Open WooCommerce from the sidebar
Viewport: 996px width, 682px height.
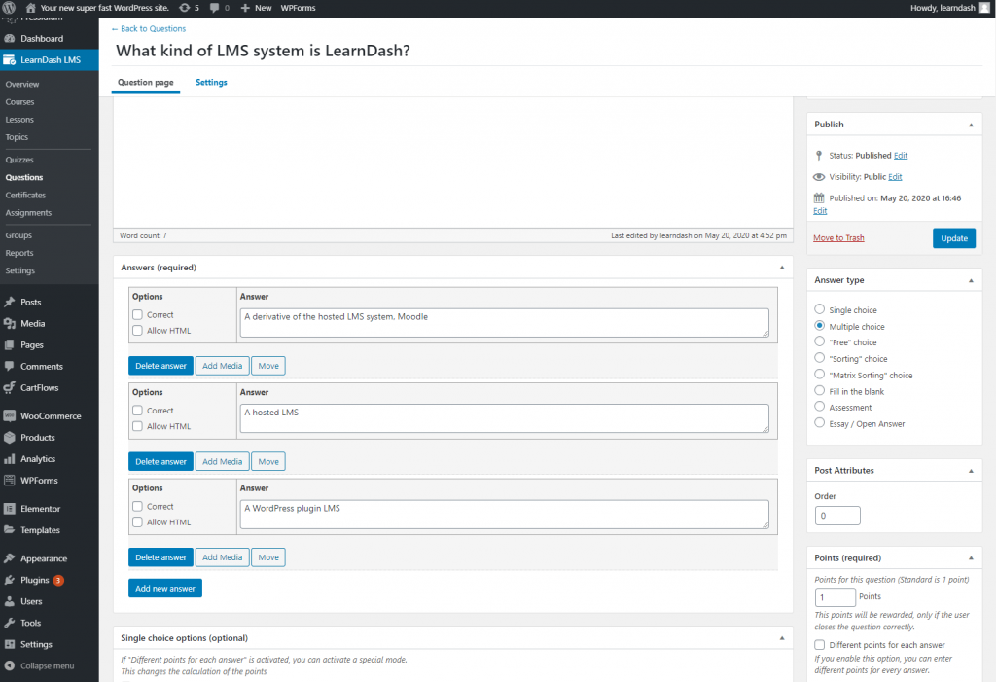(50, 416)
